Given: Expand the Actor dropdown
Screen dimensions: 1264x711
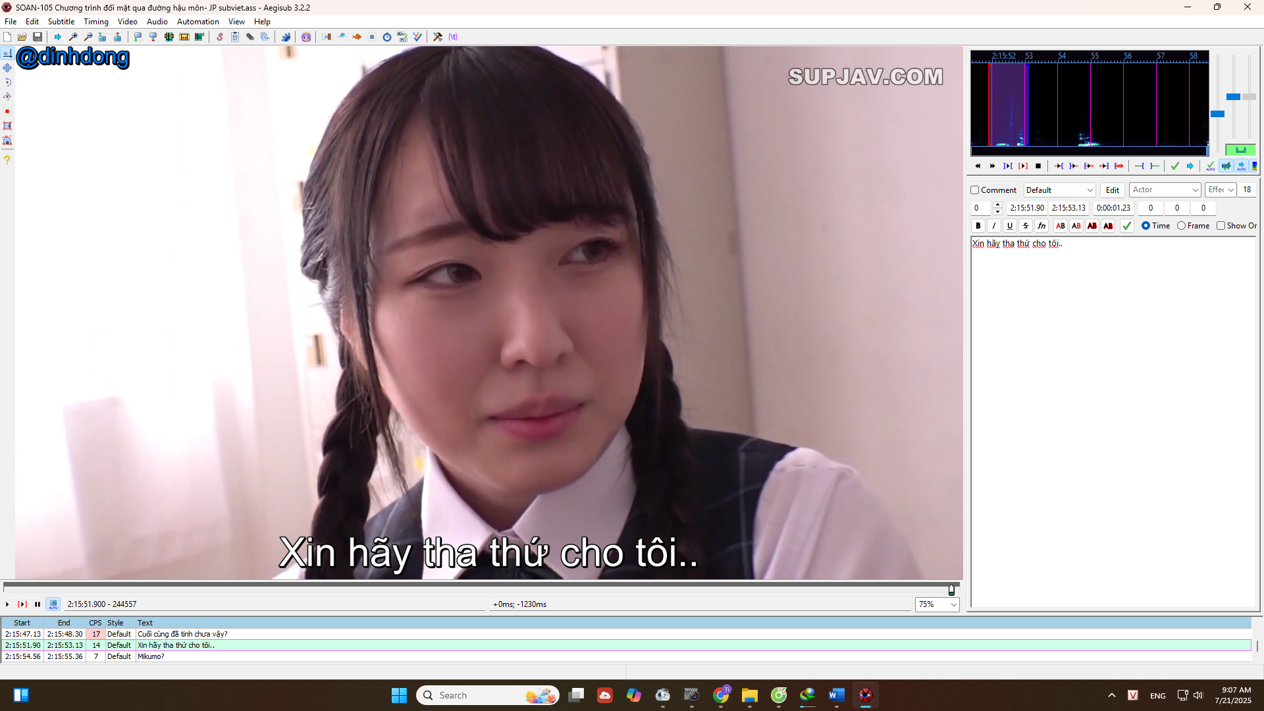Looking at the screenshot, I should 1165,190.
